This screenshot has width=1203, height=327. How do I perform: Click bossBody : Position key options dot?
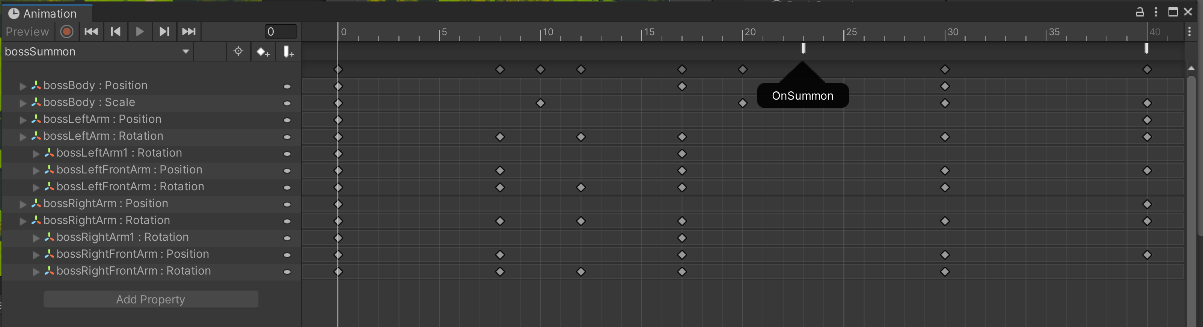tap(287, 87)
